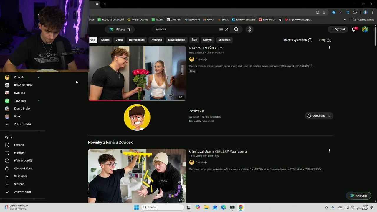
Task: Open the Náš VALENTÝN s Emi title
Action: (206, 48)
